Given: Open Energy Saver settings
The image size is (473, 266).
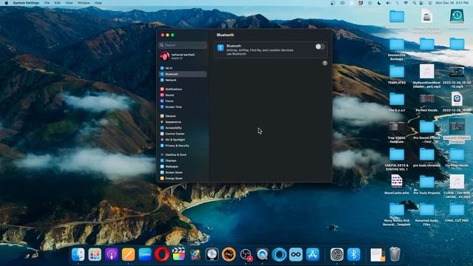Looking at the screenshot, I should click(183, 178).
